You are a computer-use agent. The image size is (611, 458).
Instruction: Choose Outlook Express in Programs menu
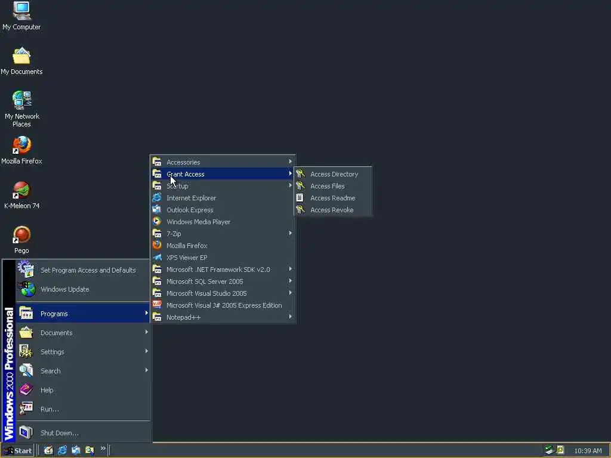pos(223,209)
